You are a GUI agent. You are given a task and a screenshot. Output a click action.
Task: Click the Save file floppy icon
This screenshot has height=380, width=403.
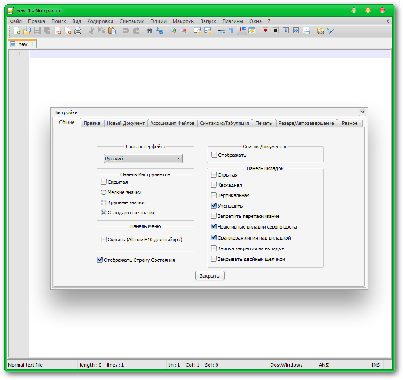pyautogui.click(x=37, y=31)
